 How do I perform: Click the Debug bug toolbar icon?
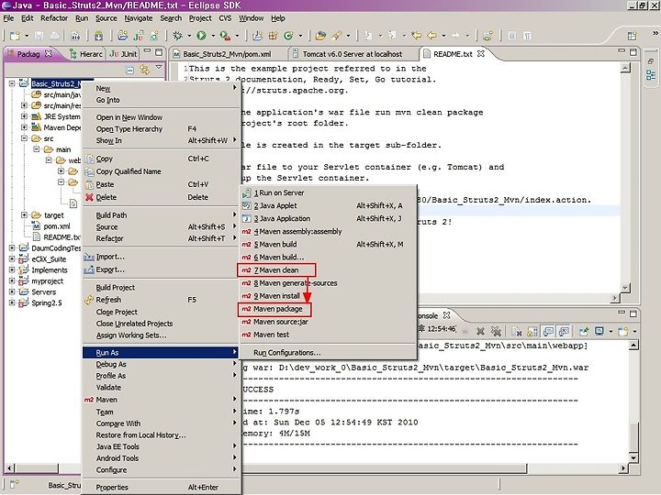[x=177, y=36]
